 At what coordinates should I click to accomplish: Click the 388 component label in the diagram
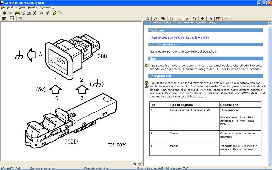pos(102,56)
